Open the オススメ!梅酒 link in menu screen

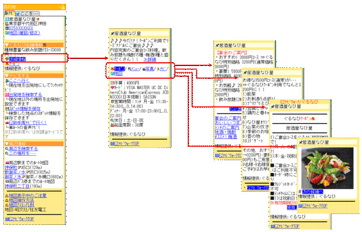point(226,137)
